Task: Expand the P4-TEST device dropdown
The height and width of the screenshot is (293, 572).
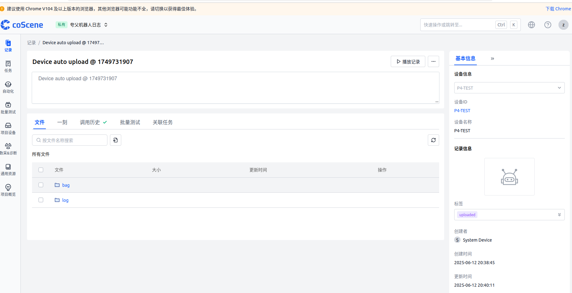Action: coord(509,88)
